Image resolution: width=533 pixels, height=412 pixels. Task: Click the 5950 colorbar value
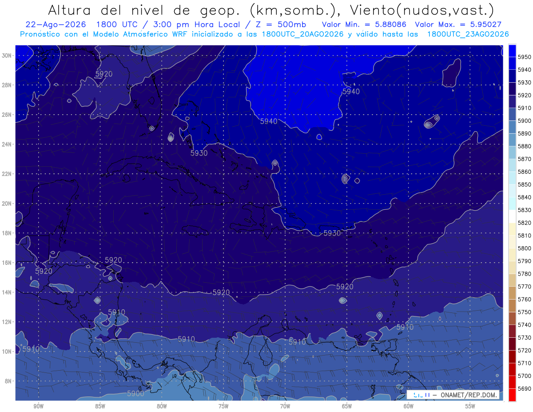point(525,57)
